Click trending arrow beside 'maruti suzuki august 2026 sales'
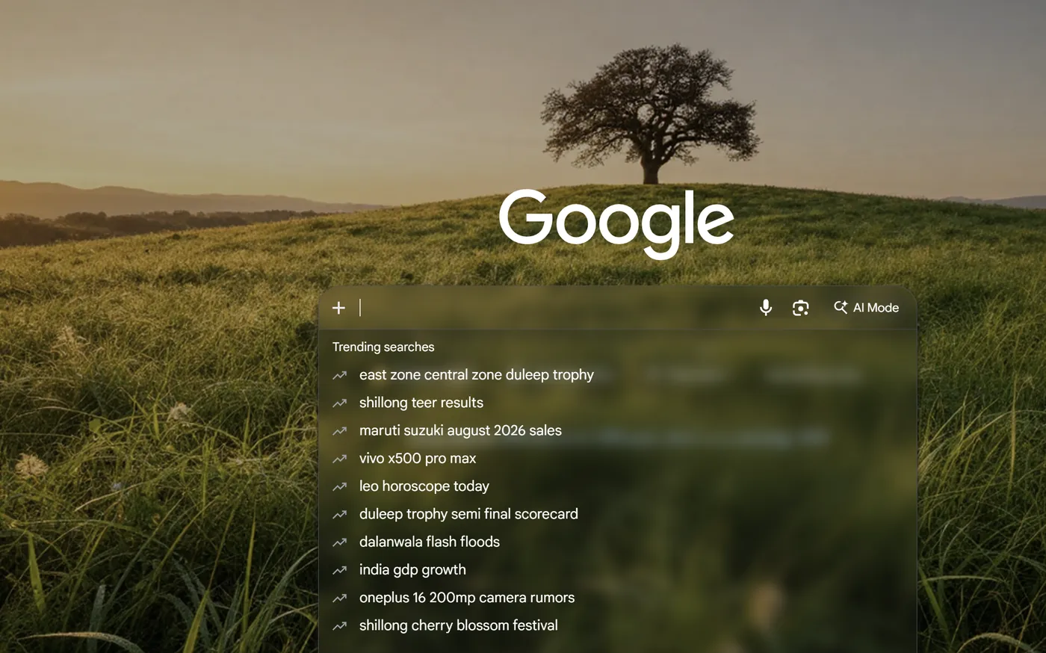 click(339, 430)
